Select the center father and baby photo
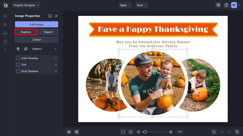 153,83
